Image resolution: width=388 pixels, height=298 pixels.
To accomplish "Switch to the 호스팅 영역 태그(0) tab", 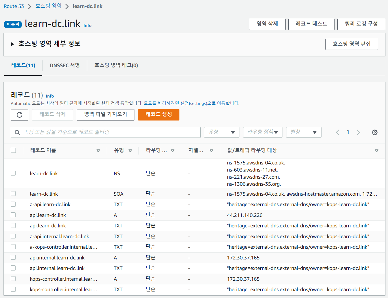I will (x=116, y=65).
